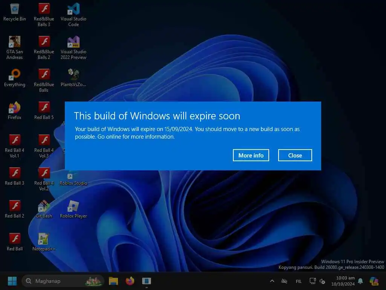Select Red&Blue Balls 2 desktop icon

[x=44, y=47]
